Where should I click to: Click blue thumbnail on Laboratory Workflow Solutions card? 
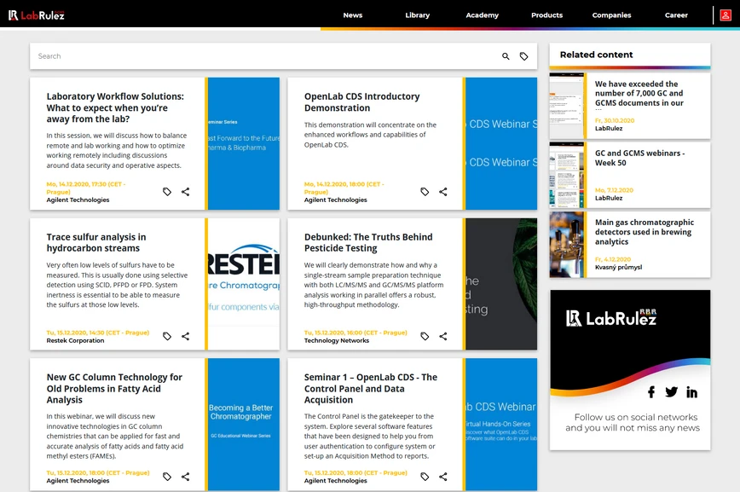click(244, 143)
